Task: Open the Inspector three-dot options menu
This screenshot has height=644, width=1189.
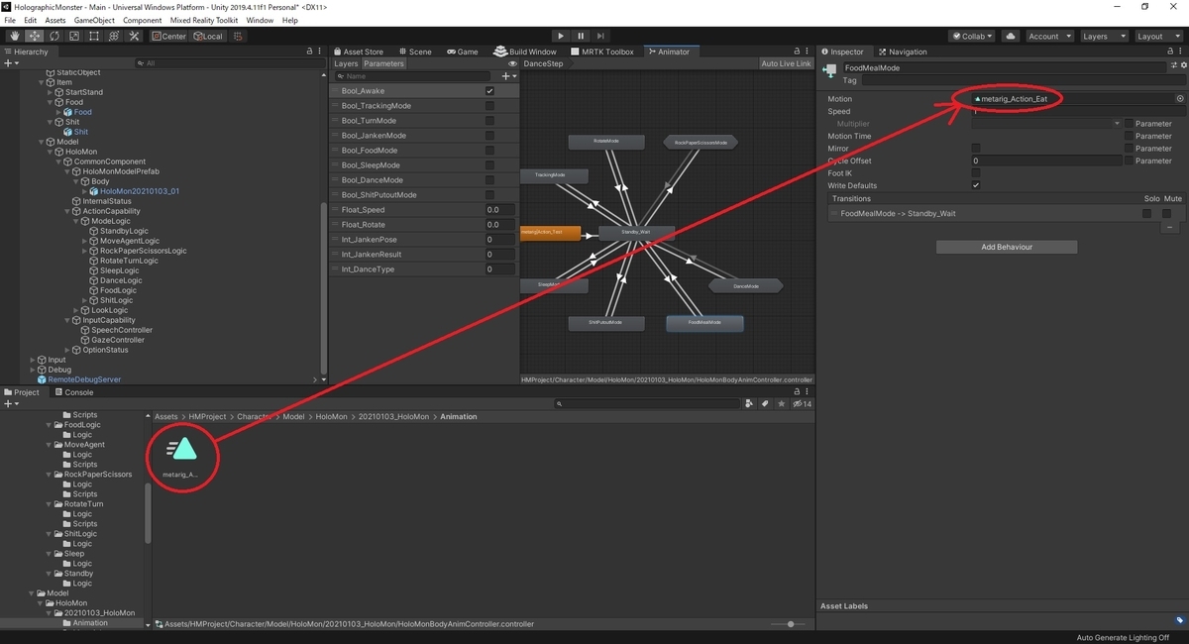Action: point(1181,52)
